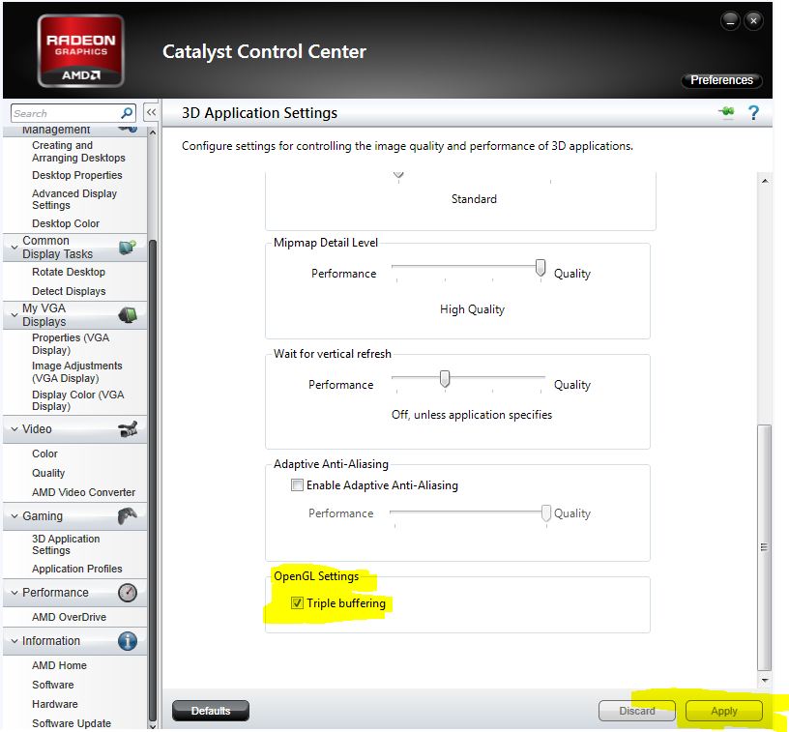Click the Defaults button
789x732 pixels.
coord(211,711)
